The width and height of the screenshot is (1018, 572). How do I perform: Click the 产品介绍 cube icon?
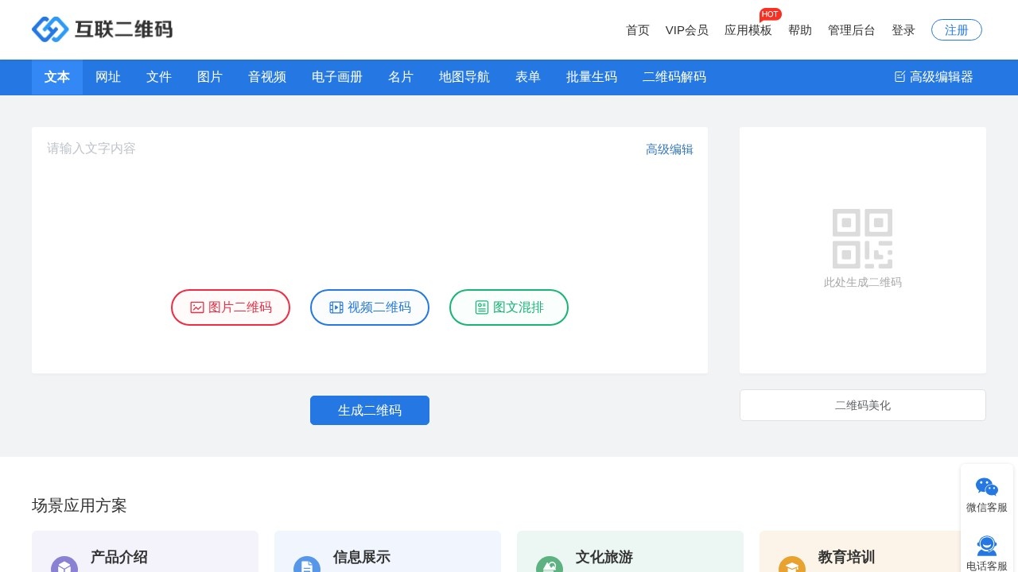coord(64,564)
